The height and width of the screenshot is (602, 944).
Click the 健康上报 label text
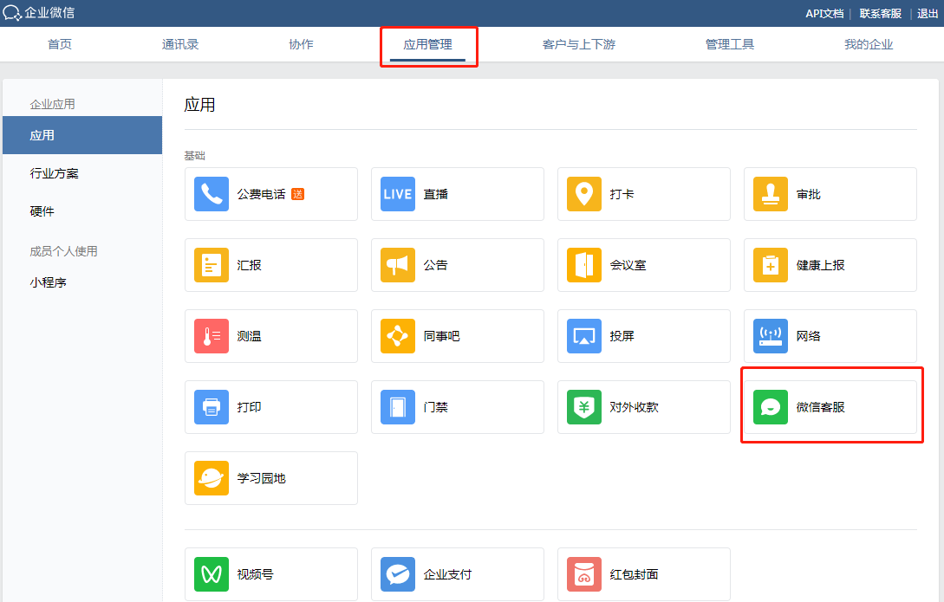(x=821, y=265)
